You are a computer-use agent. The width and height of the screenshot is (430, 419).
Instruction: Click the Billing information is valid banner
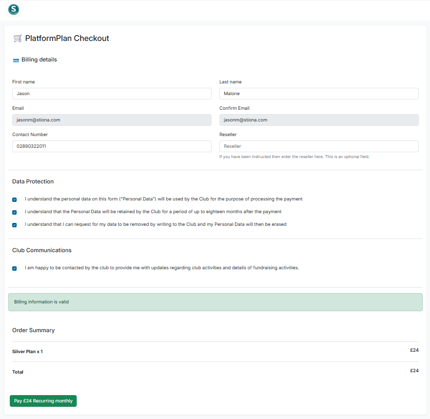pos(215,302)
